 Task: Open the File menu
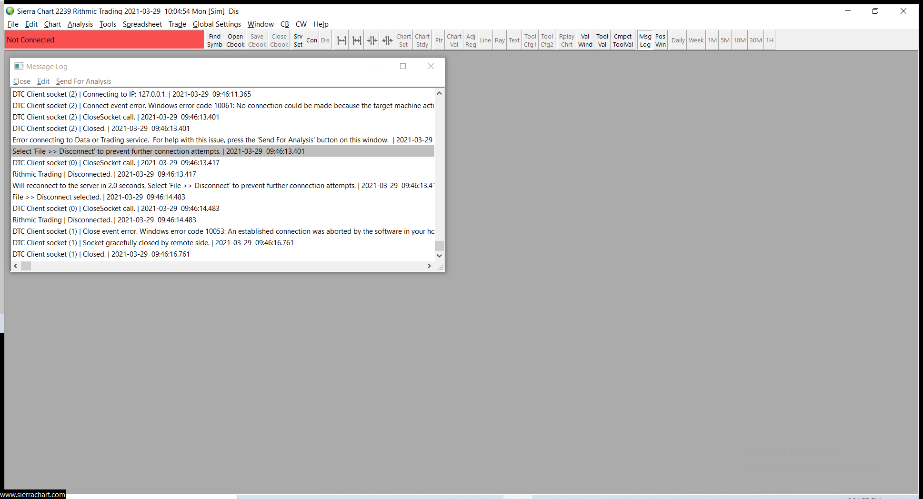click(13, 24)
